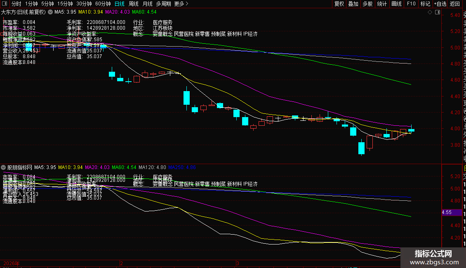Click the right panel toggle icon
Viewport: 466px width, 268px height.
(x=437, y=12)
